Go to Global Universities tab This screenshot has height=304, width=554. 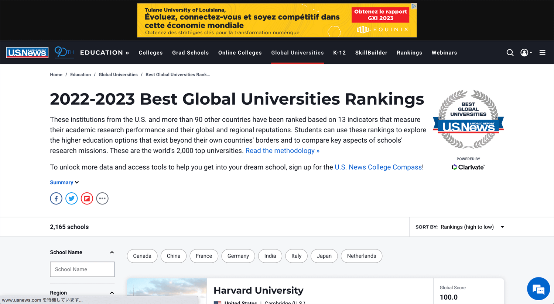pos(297,53)
